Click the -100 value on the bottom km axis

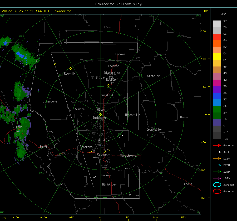(43, 217)
